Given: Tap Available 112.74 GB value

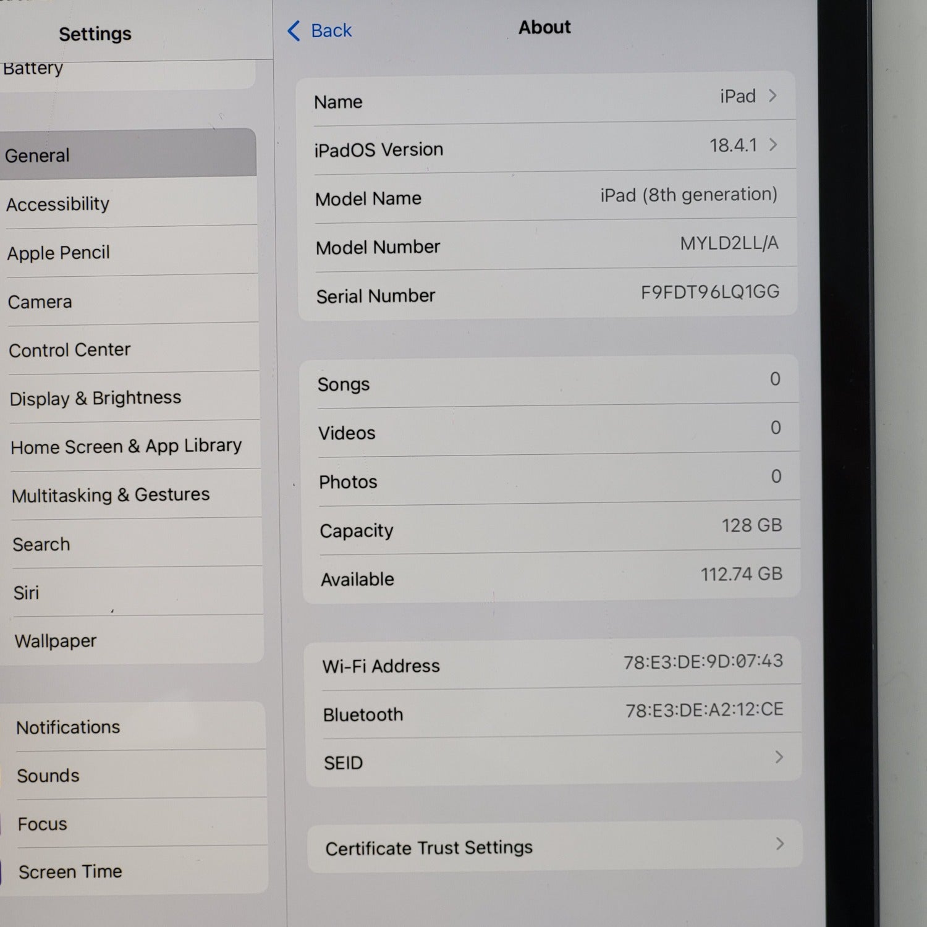Looking at the screenshot, I should (742, 574).
